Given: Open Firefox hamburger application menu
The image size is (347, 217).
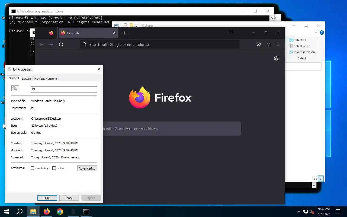Looking at the screenshot, I should (278, 44).
